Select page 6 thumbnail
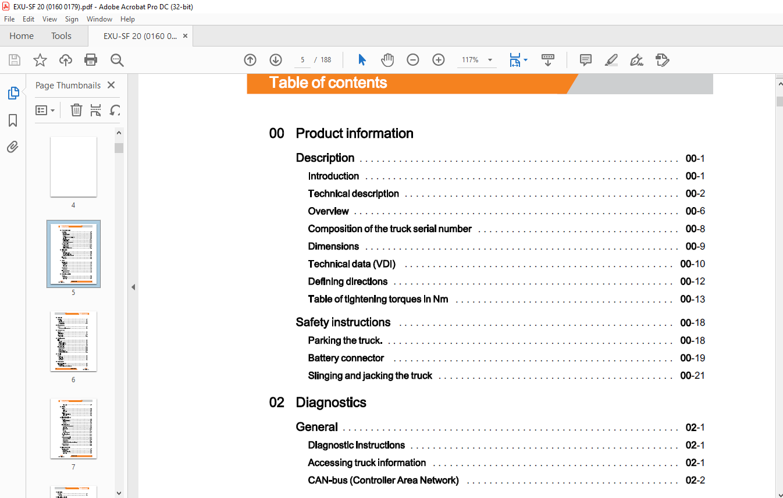Screen dimensions: 783x498 click(73, 341)
